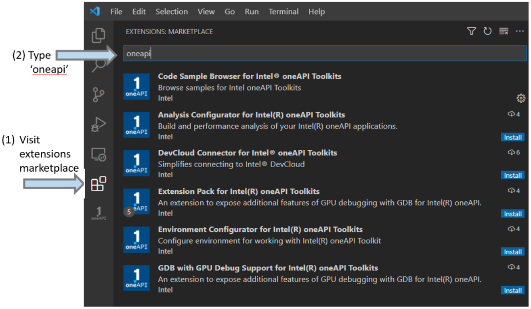Click download count of DevCloud Connector
Image resolution: width=531 pixels, height=309 pixels.
[x=514, y=152]
